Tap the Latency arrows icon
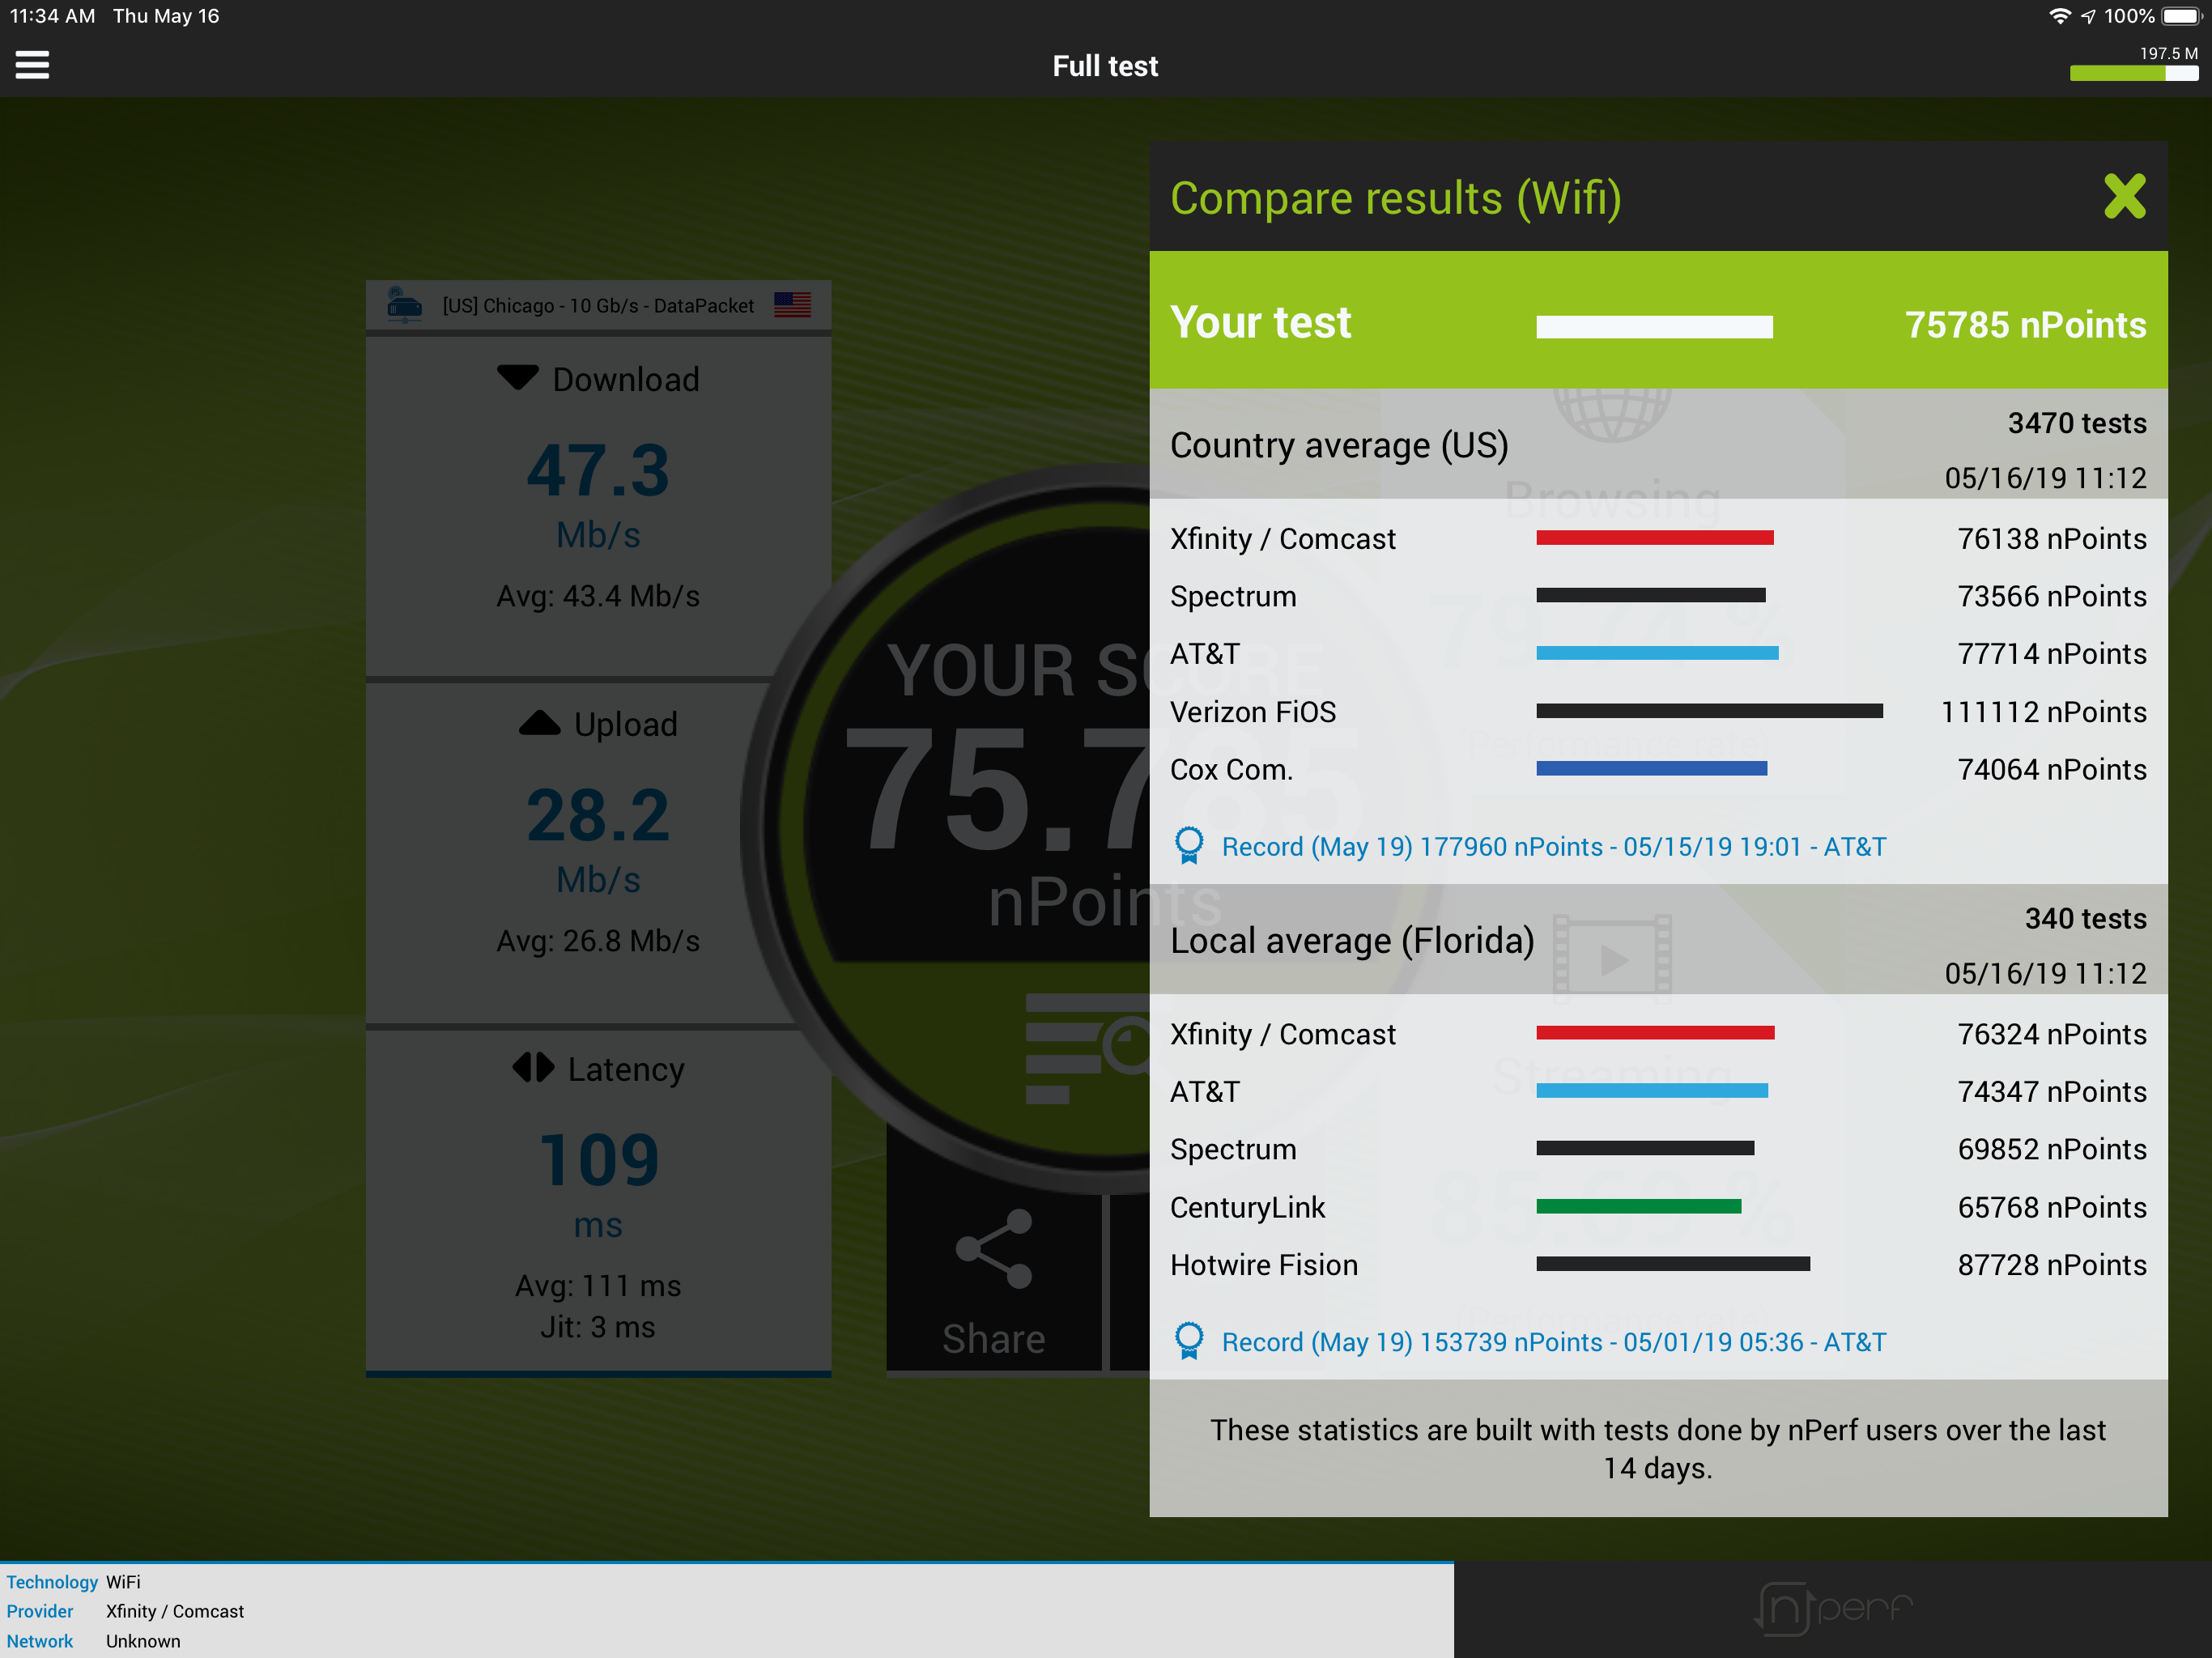The width and height of the screenshot is (2212, 1658). pyautogui.click(x=533, y=1067)
